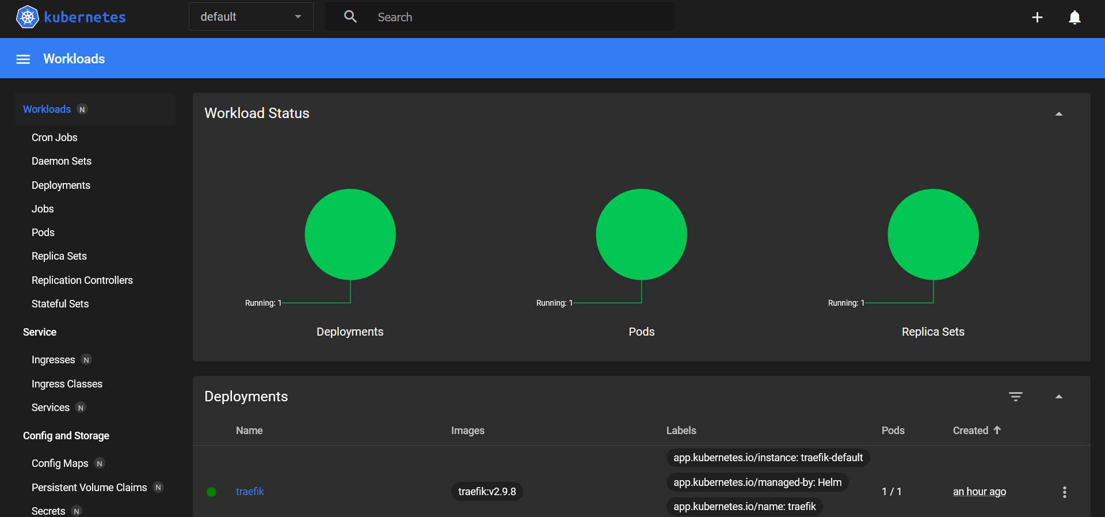The height and width of the screenshot is (517, 1105).
Task: Click the Created column sort arrow
Action: [x=997, y=430]
